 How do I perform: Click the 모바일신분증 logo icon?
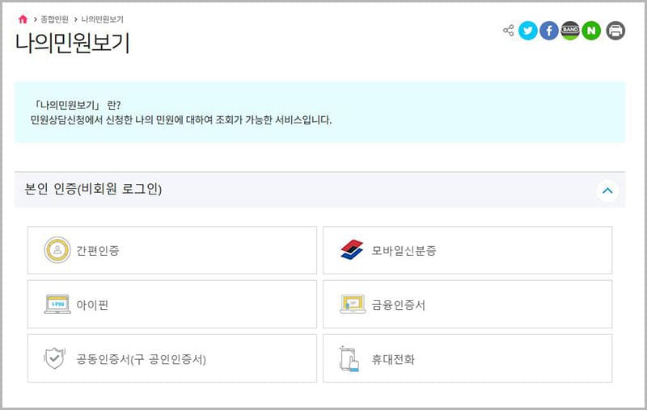pyautogui.click(x=353, y=250)
